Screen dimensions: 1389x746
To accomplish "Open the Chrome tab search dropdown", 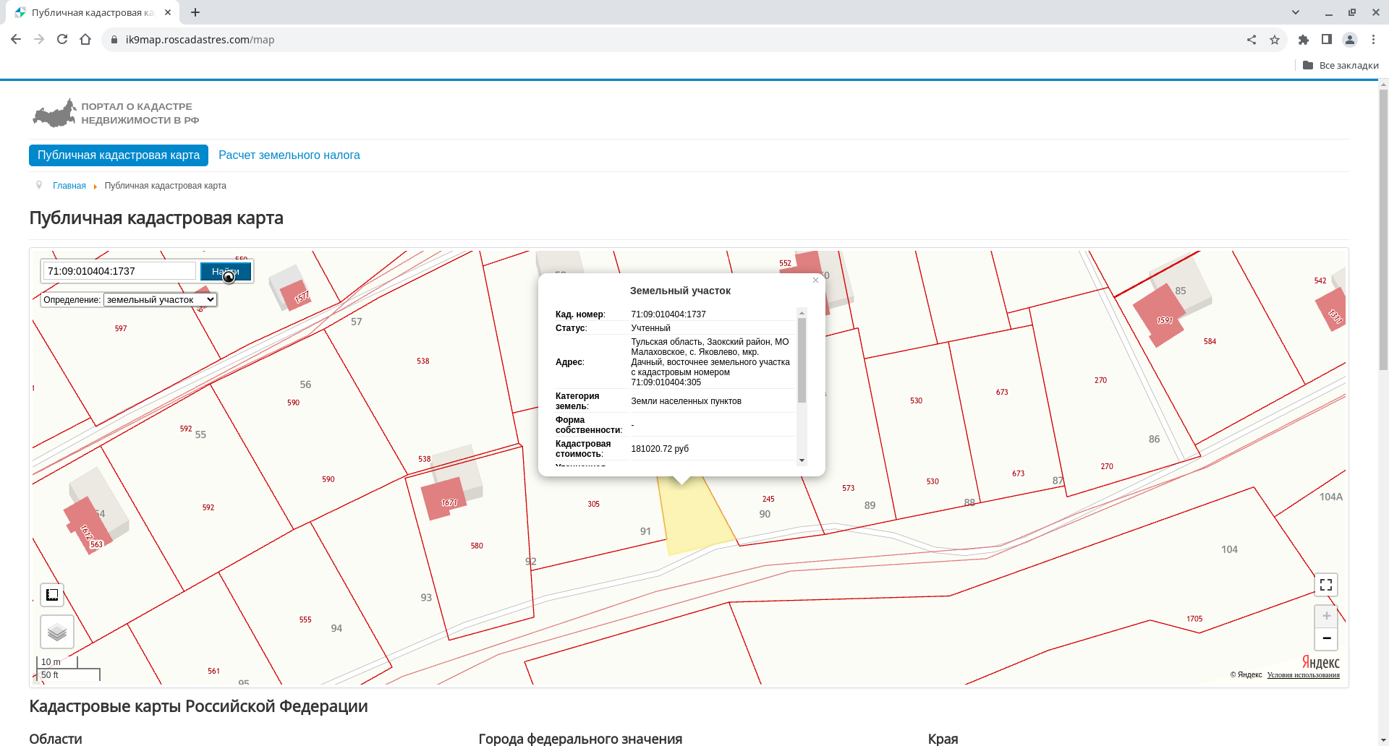I will (x=1295, y=12).
